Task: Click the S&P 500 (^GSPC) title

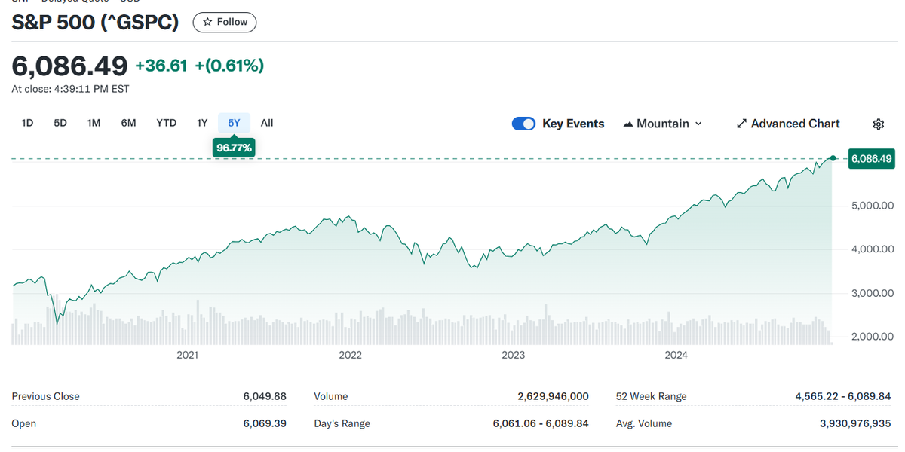Action: pyautogui.click(x=96, y=23)
